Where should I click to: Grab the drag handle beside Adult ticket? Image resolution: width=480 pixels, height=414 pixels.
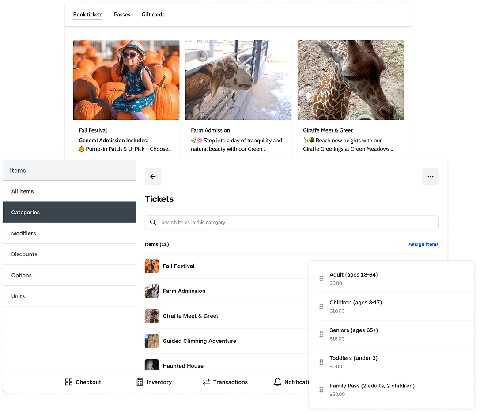pyautogui.click(x=321, y=278)
